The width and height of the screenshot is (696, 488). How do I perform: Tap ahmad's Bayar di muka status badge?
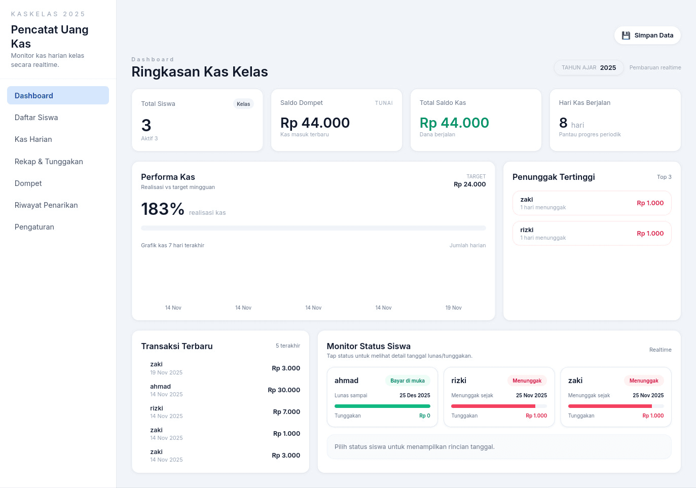pos(408,381)
